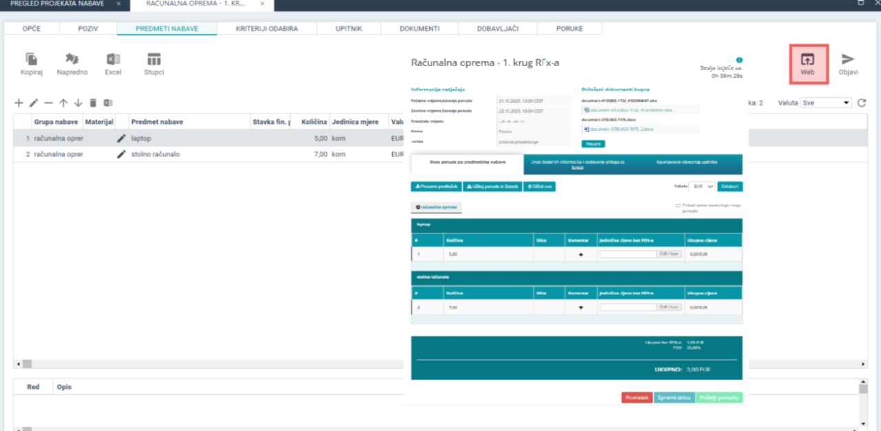
Task: Add a new row with plus icon
Action: click(x=19, y=103)
